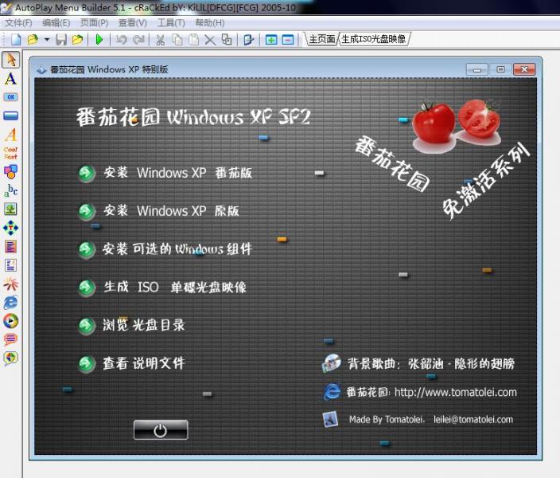Click the photo icon beside 背景歌曲
Viewport: 560px width, 478px height.
coord(332,363)
